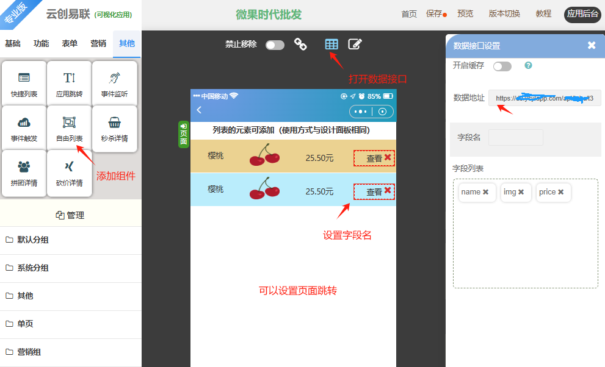The image size is (605, 367).
Task: Switch to the 表单 tab
Action: pyautogui.click(x=70, y=44)
